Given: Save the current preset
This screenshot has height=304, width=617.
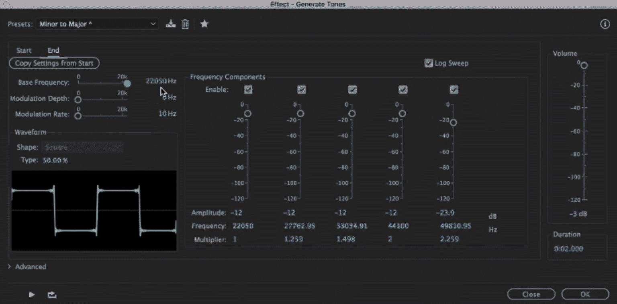Looking at the screenshot, I should pos(170,24).
